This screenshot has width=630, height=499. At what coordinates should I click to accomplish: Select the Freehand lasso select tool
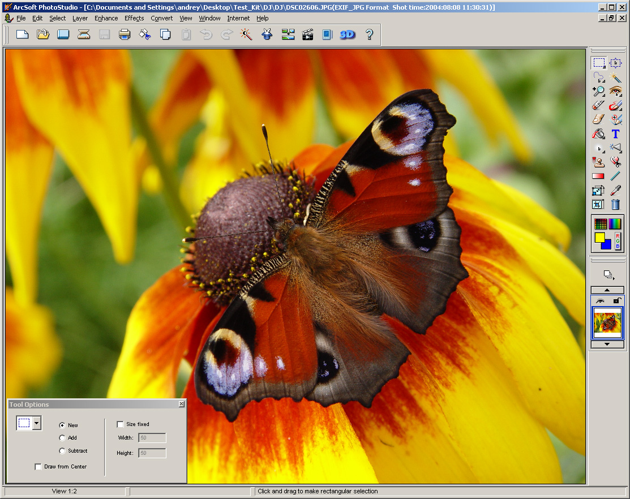coord(599,77)
